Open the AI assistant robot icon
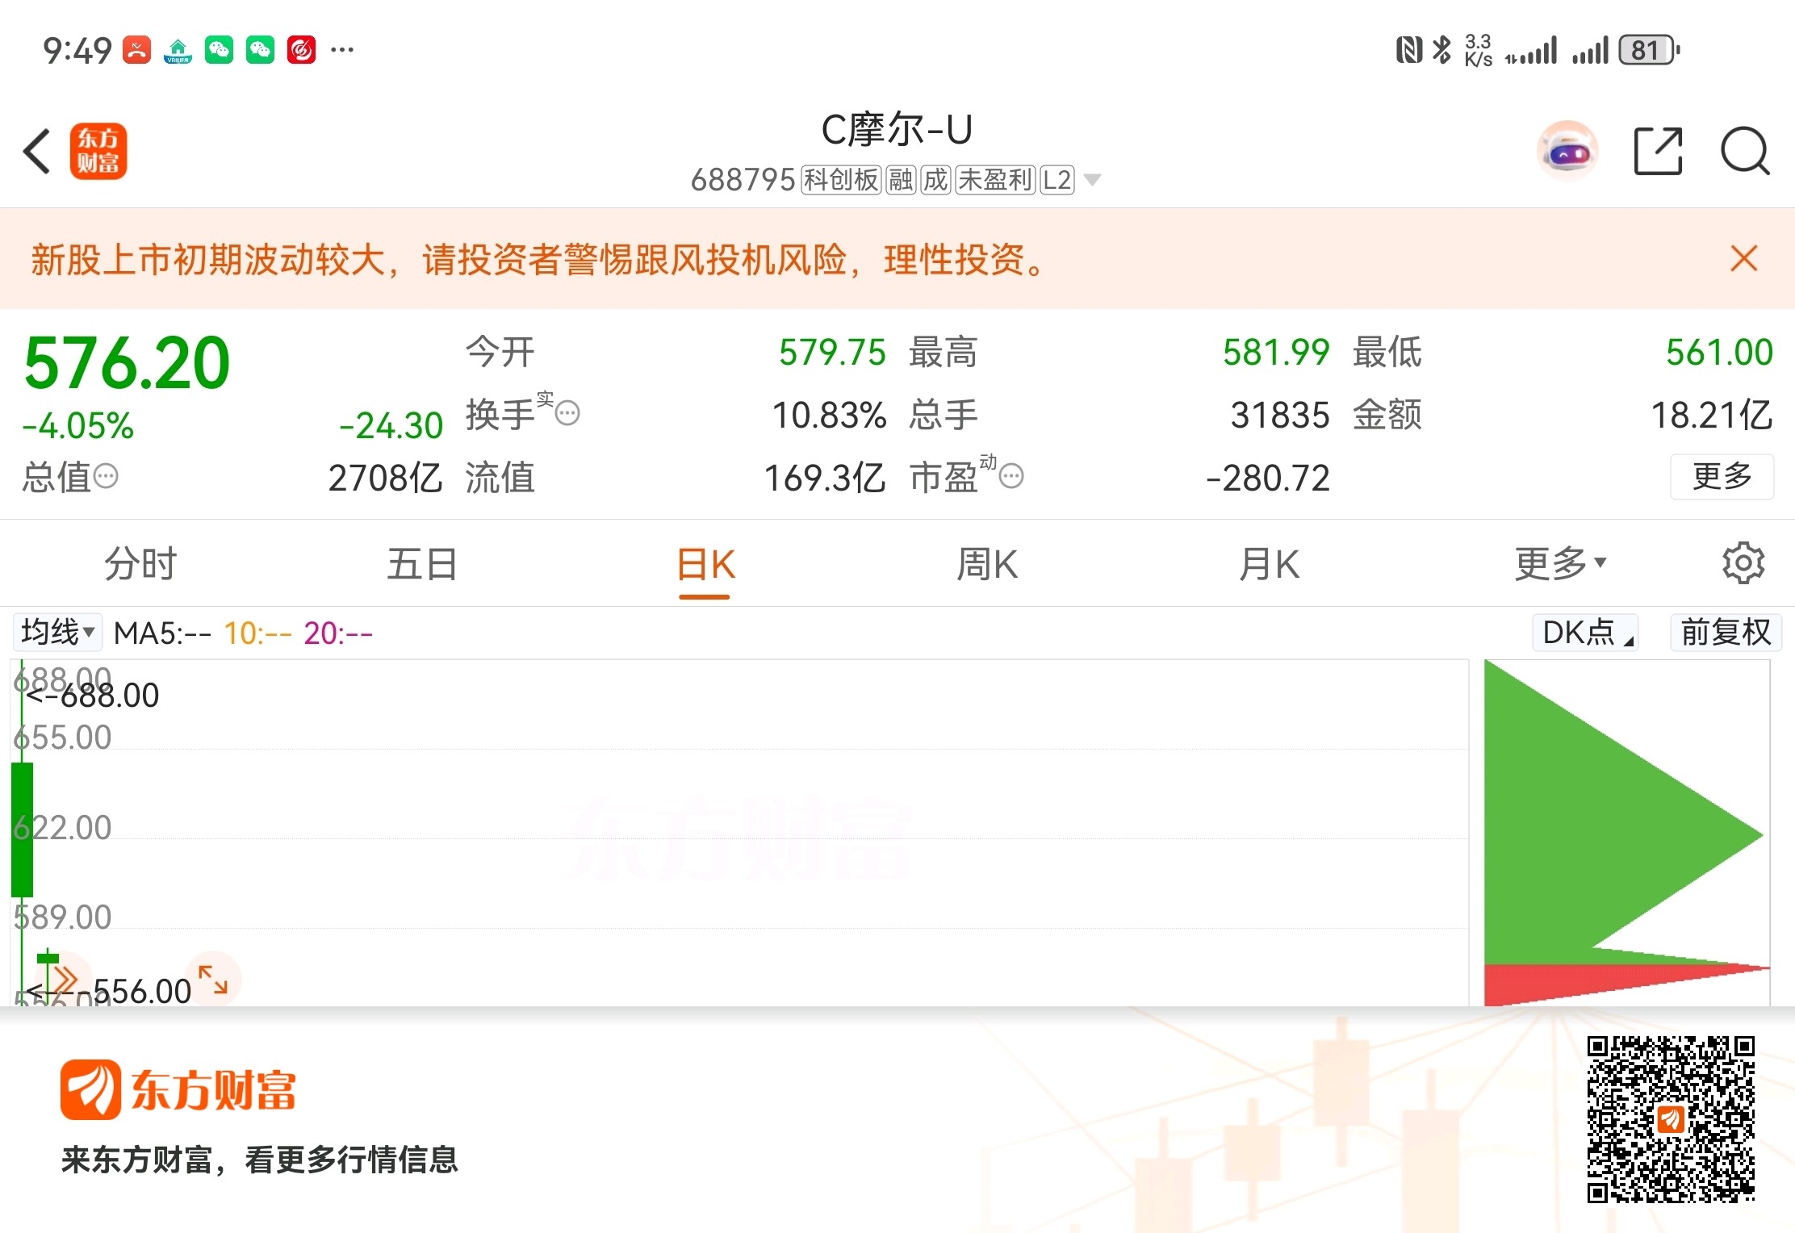Viewport: 1795px width, 1233px height. click(1567, 152)
